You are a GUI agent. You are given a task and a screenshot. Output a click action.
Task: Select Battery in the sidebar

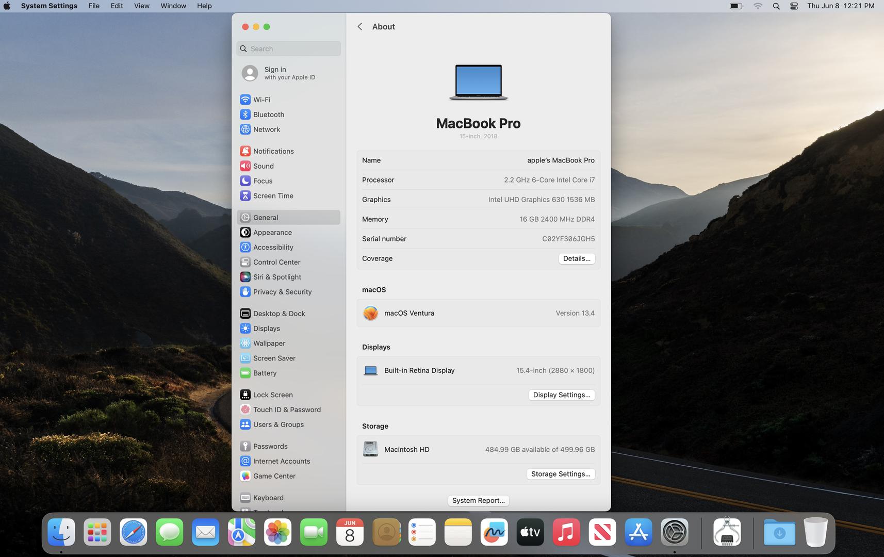[x=288, y=373]
